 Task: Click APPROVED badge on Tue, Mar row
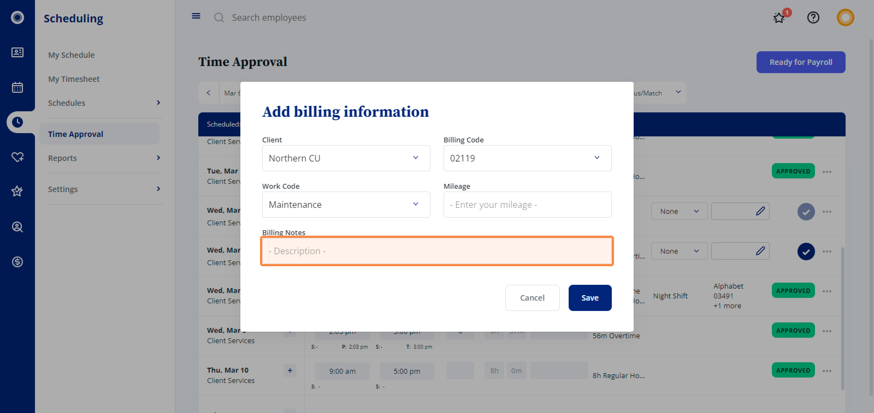(793, 171)
